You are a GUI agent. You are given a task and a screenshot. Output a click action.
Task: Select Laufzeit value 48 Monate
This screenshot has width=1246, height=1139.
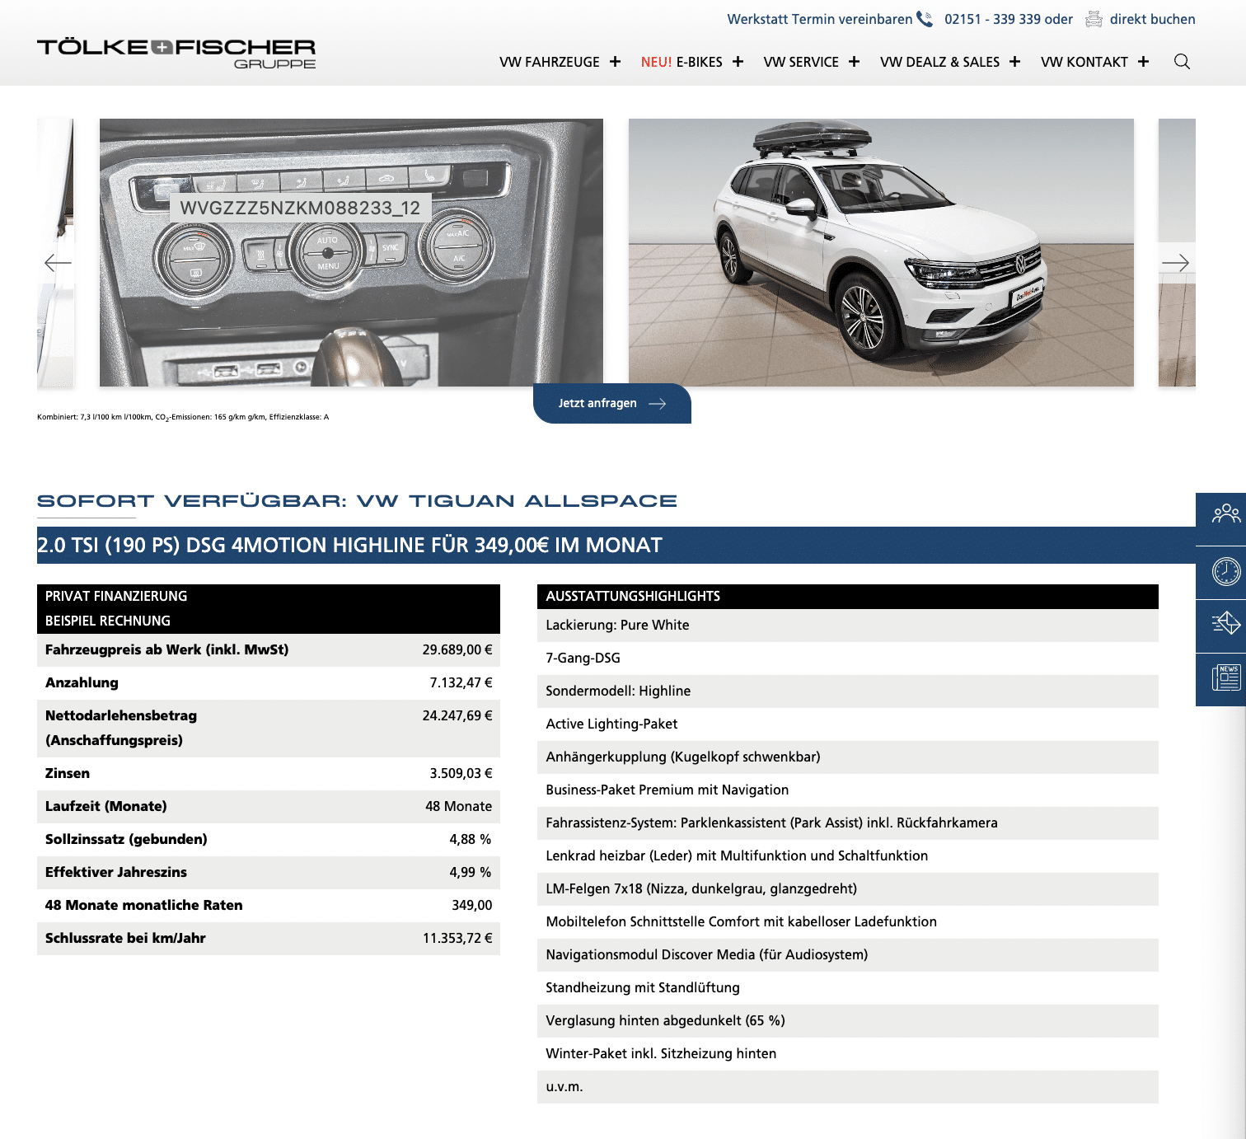click(458, 806)
